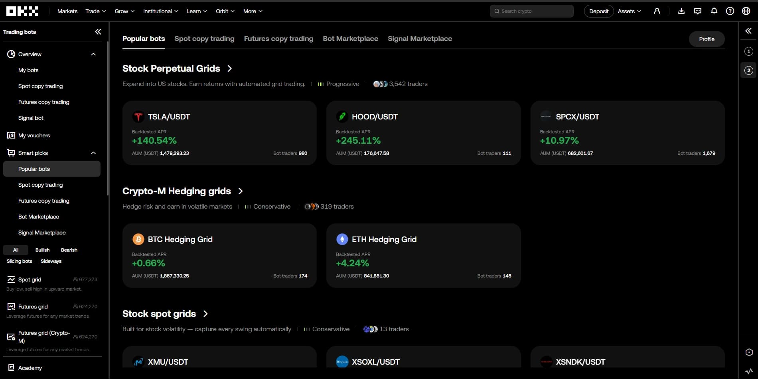Expand Stock spot grids arrow
Viewport: 758px width, 379px height.
coord(205,314)
